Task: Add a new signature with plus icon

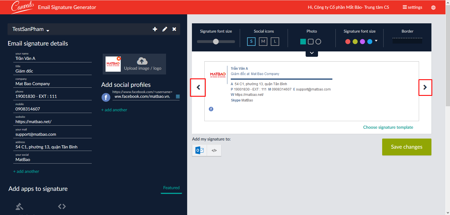Action: 155,29
